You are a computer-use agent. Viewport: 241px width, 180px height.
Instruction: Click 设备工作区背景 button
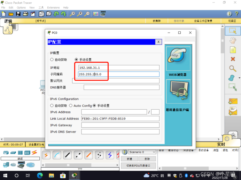[203, 21]
